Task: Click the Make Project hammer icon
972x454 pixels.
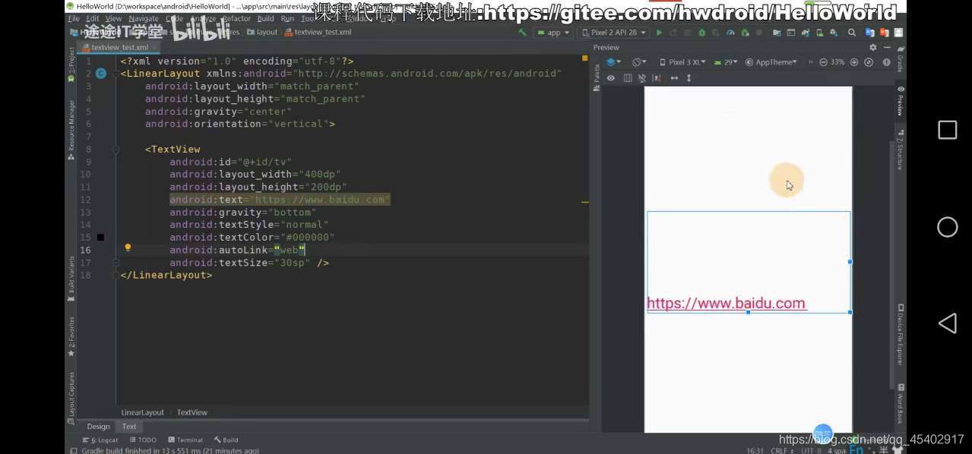Action: pos(522,33)
